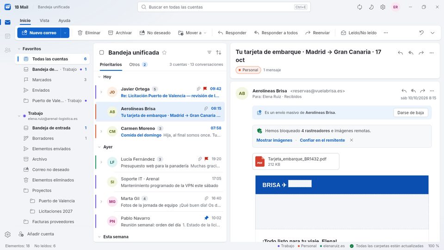The width and height of the screenshot is (444, 250).
Task: Delete message with Eliminar
Action: point(89,33)
